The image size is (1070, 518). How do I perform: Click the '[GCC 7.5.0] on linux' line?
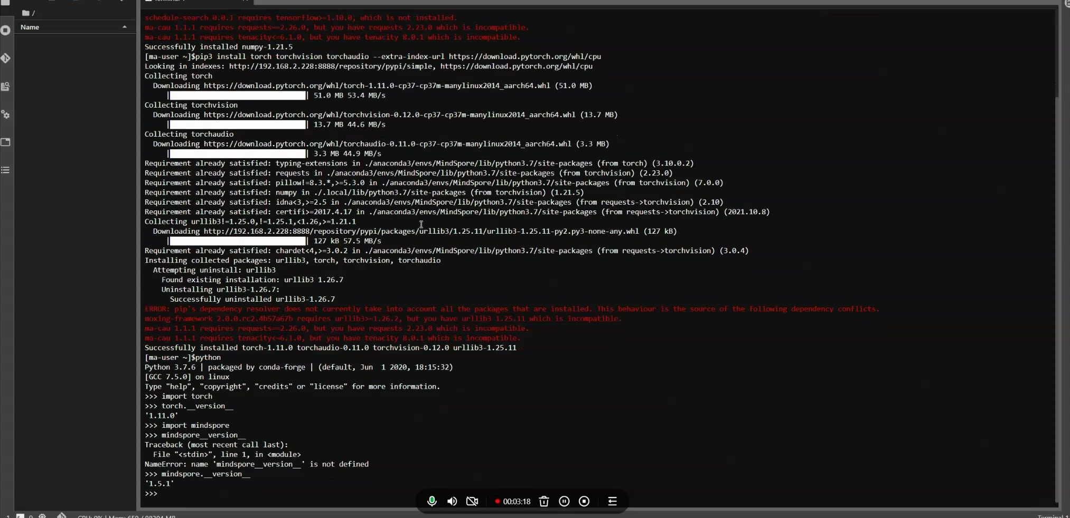tap(187, 377)
